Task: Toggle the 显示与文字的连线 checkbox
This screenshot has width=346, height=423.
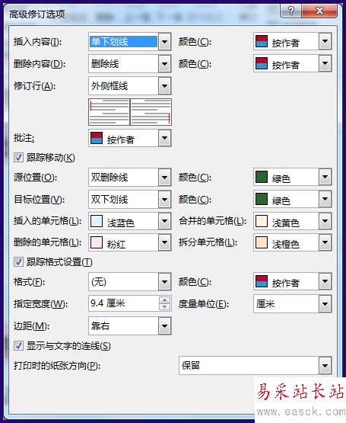Action: (18, 345)
